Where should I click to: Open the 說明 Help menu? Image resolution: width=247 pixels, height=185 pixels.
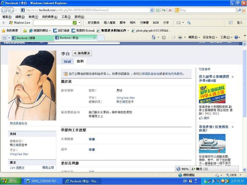pyautogui.click(x=79, y=17)
